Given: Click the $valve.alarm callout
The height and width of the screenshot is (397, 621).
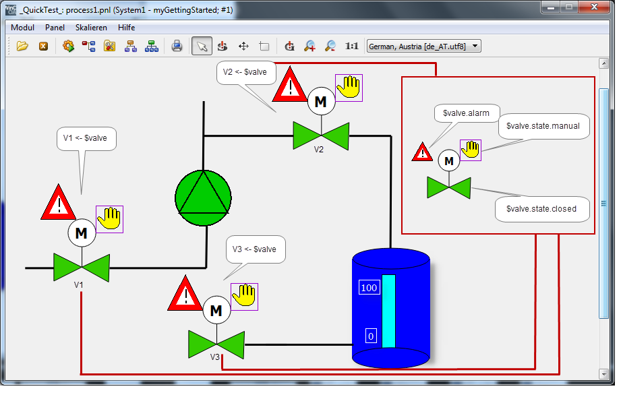Looking at the screenshot, I should [x=467, y=113].
